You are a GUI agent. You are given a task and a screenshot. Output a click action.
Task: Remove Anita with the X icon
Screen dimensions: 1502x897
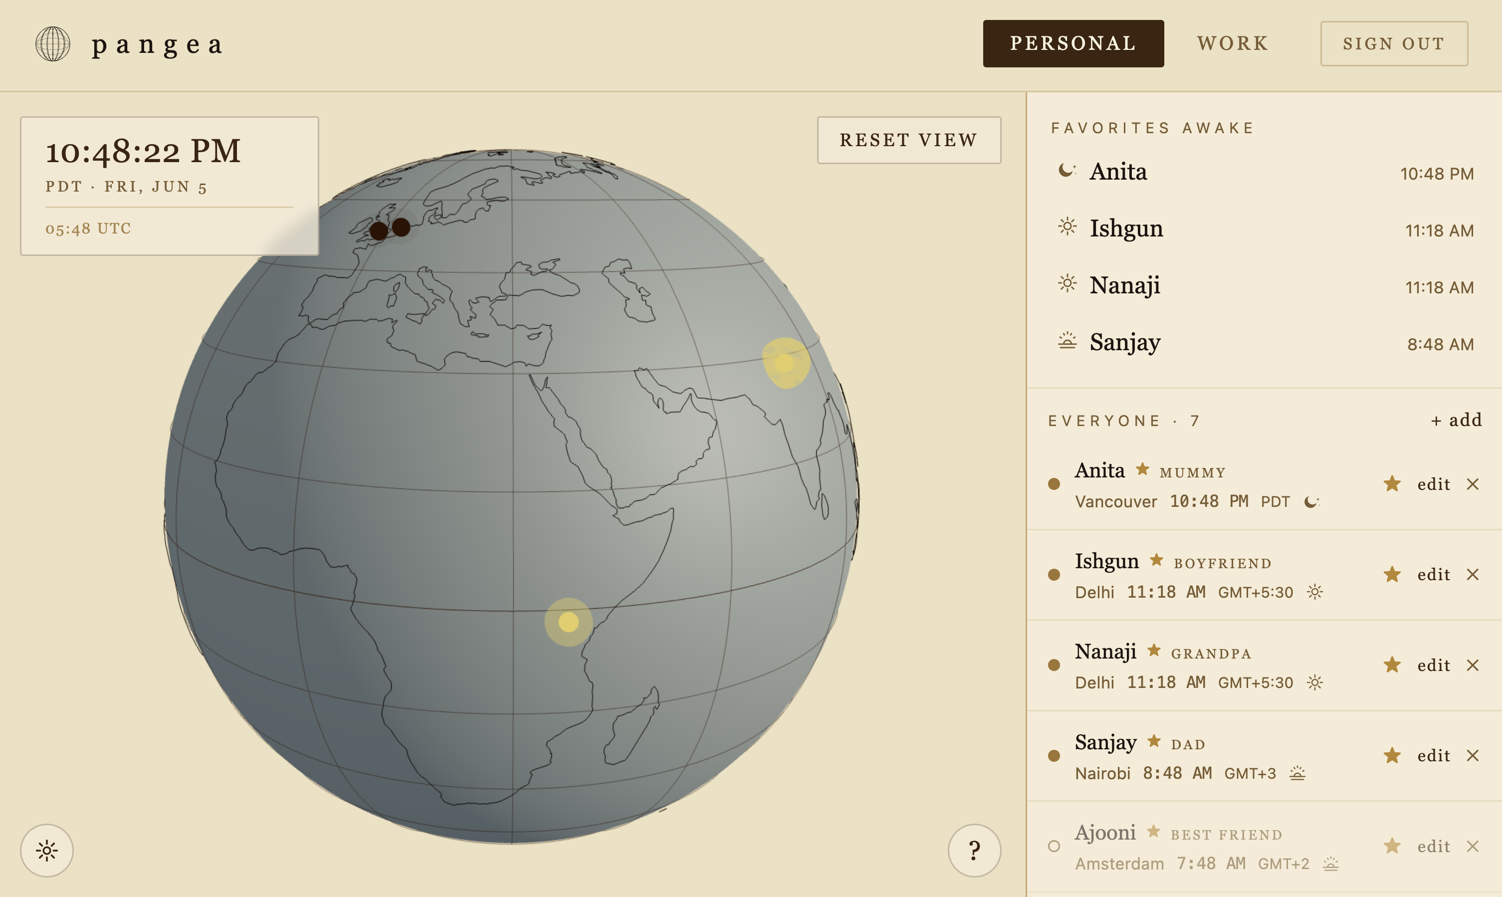click(1473, 484)
